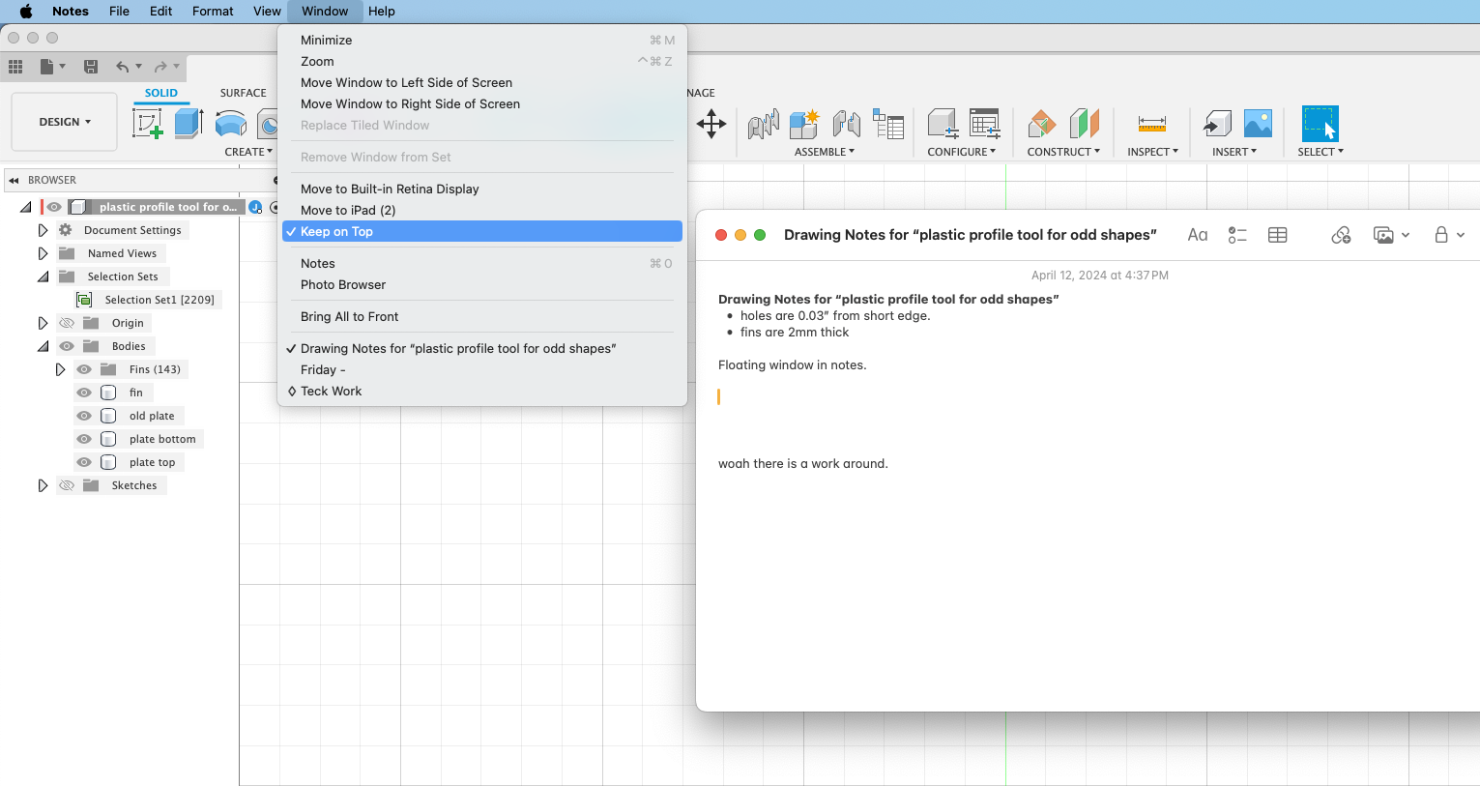Switch to the SURFACE tab

point(243,93)
